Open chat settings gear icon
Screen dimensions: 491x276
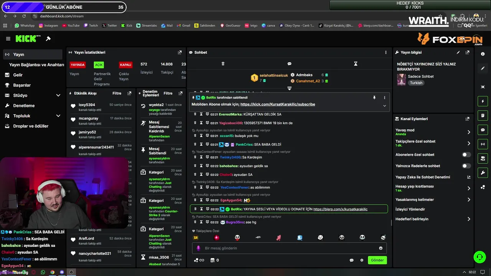pos(362,260)
